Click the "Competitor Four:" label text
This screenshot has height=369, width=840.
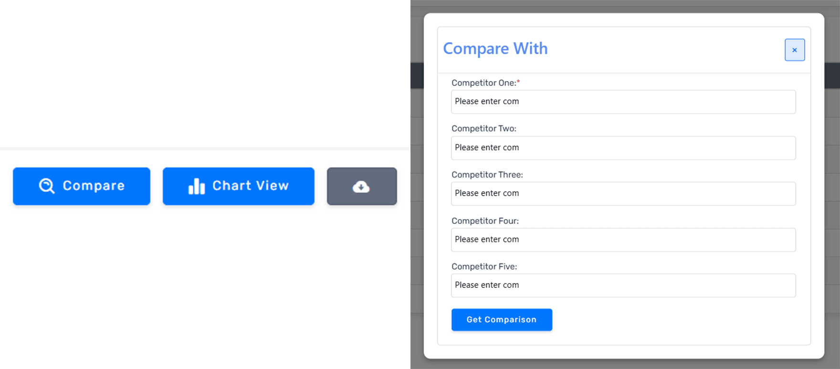tap(485, 221)
